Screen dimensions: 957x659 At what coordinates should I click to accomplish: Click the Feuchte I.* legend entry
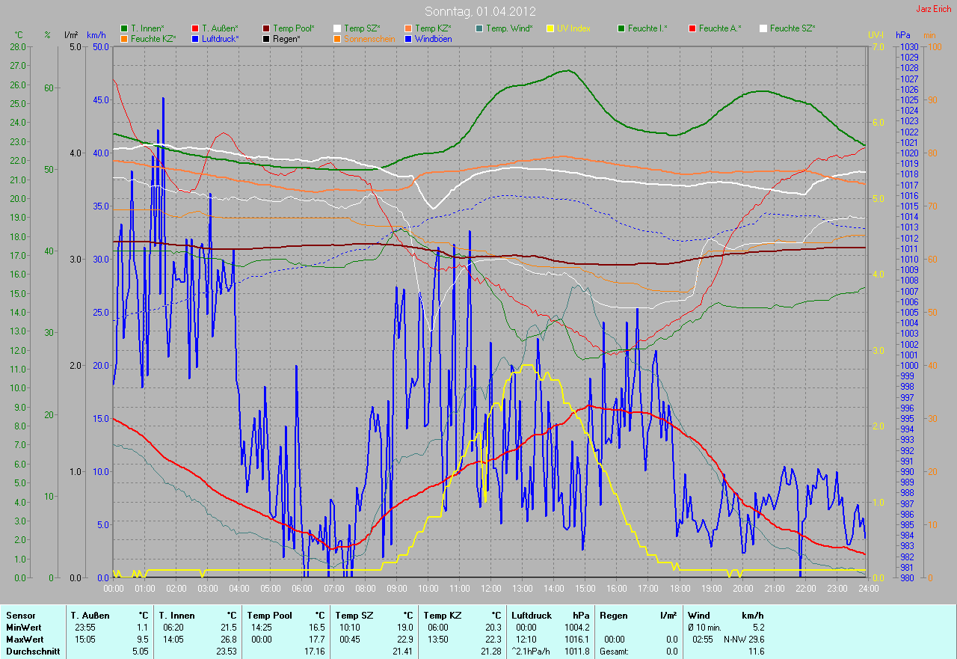[x=647, y=28]
